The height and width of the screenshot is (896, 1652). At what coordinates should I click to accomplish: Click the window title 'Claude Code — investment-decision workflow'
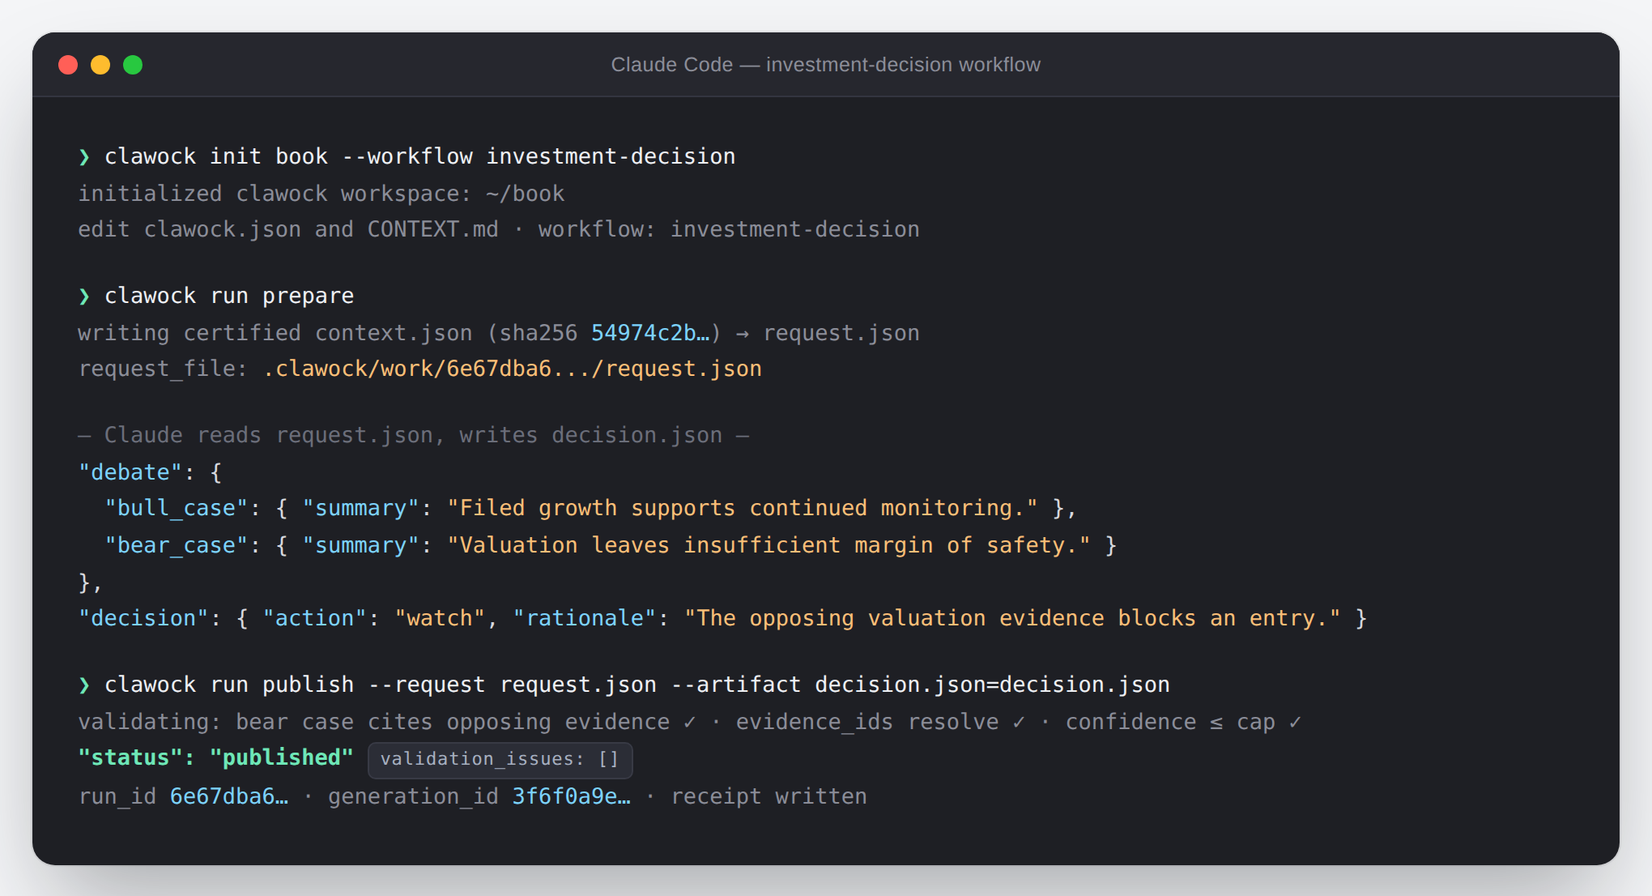(x=825, y=65)
